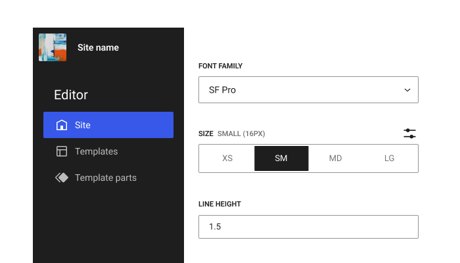Click the Template parts diamond icon
460x263 pixels.
tap(62, 178)
